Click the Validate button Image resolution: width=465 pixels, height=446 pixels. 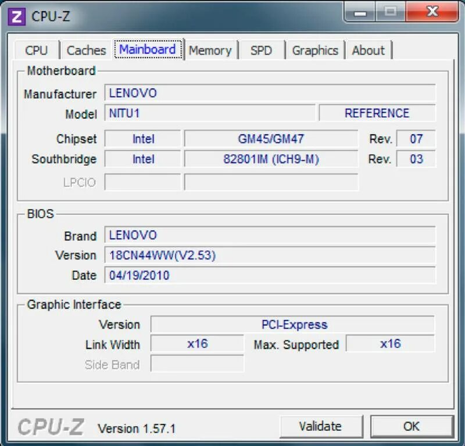click(321, 426)
